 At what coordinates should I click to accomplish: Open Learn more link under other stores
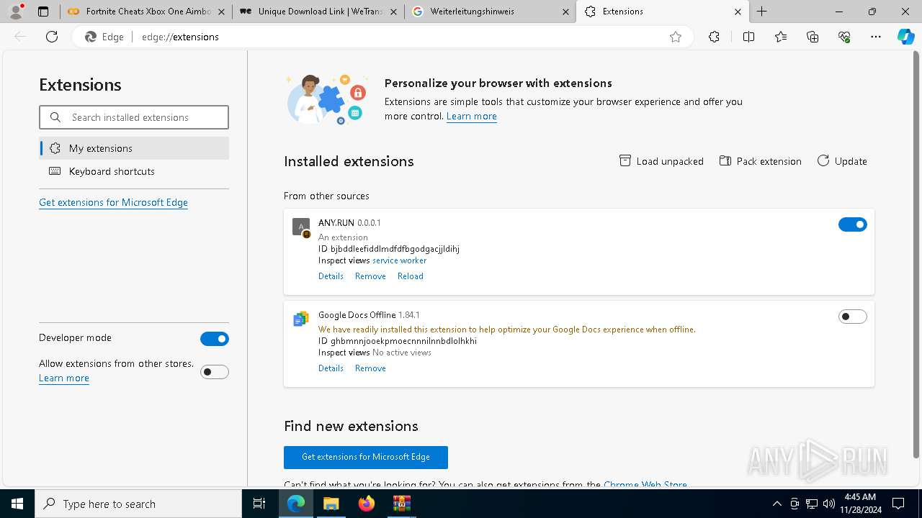point(64,378)
